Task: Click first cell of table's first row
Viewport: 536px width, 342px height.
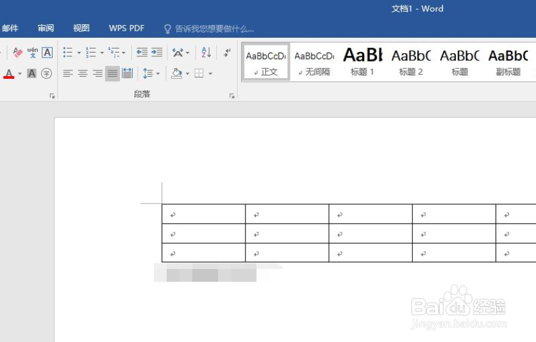Action: click(204, 214)
